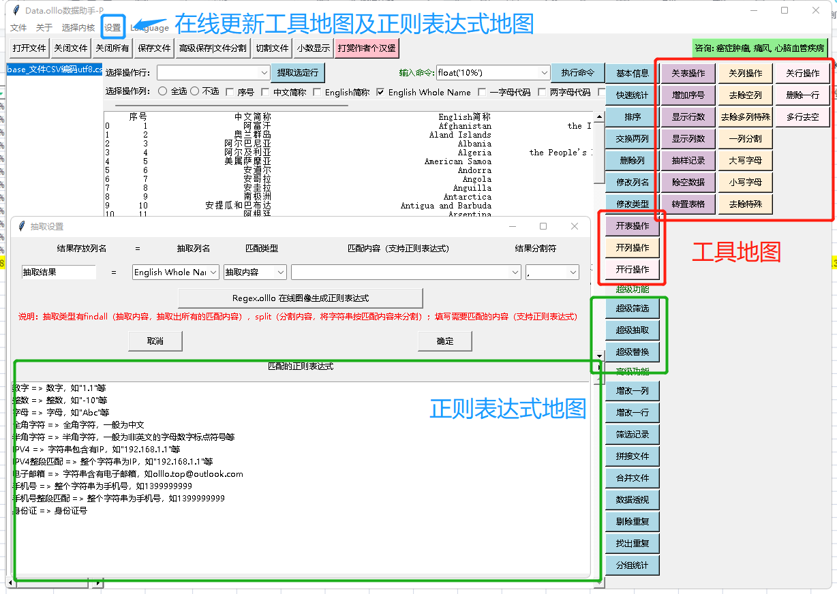Select the 全选 radio button
The image size is (837, 594).
[x=163, y=92]
